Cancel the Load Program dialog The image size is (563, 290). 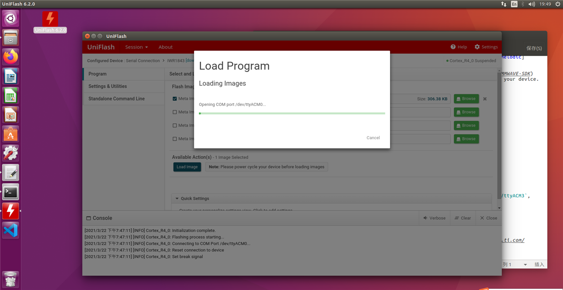[373, 138]
